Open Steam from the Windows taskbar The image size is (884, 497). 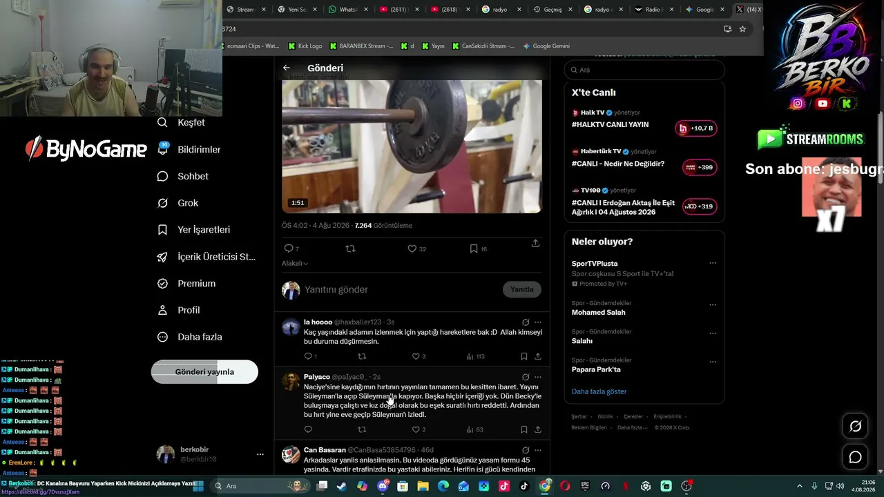pos(342,486)
